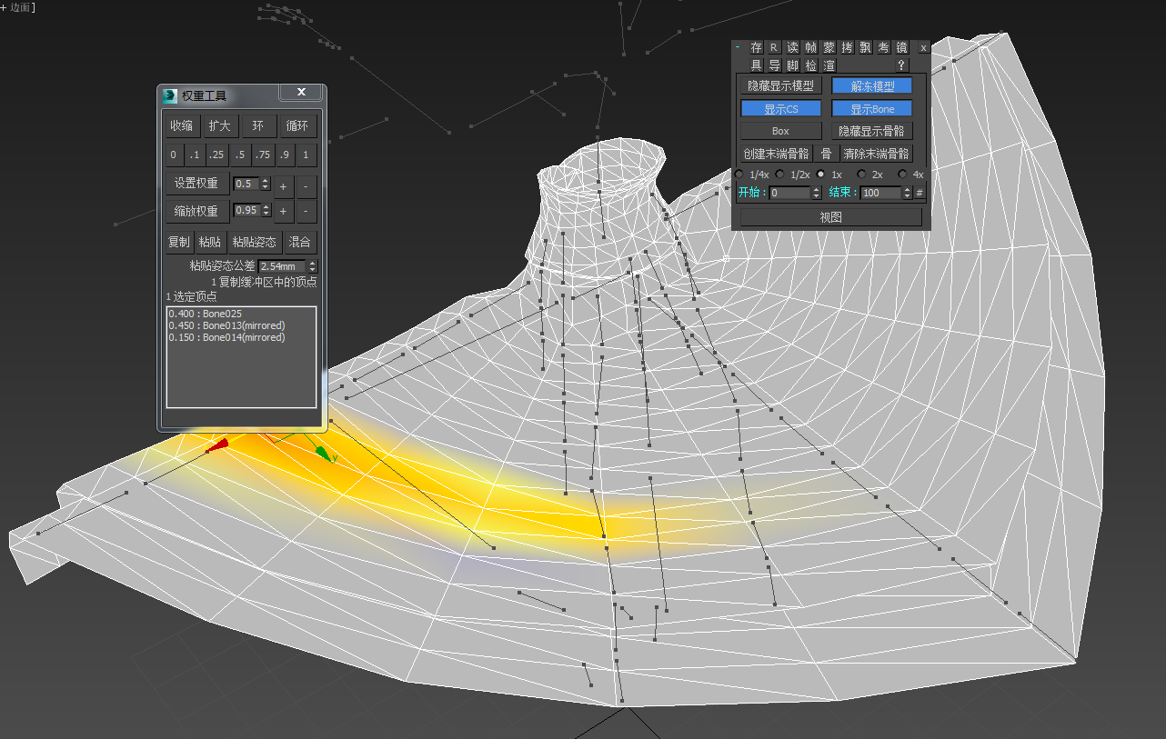This screenshot has height=739, width=1166.
Task: Set weight preset to .75
Action: click(263, 155)
